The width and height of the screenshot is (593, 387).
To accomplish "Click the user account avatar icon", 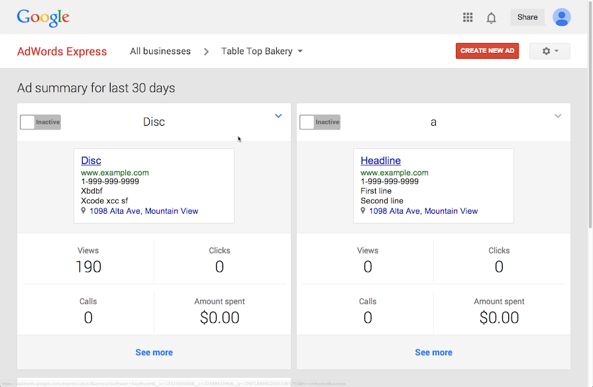I will [561, 17].
